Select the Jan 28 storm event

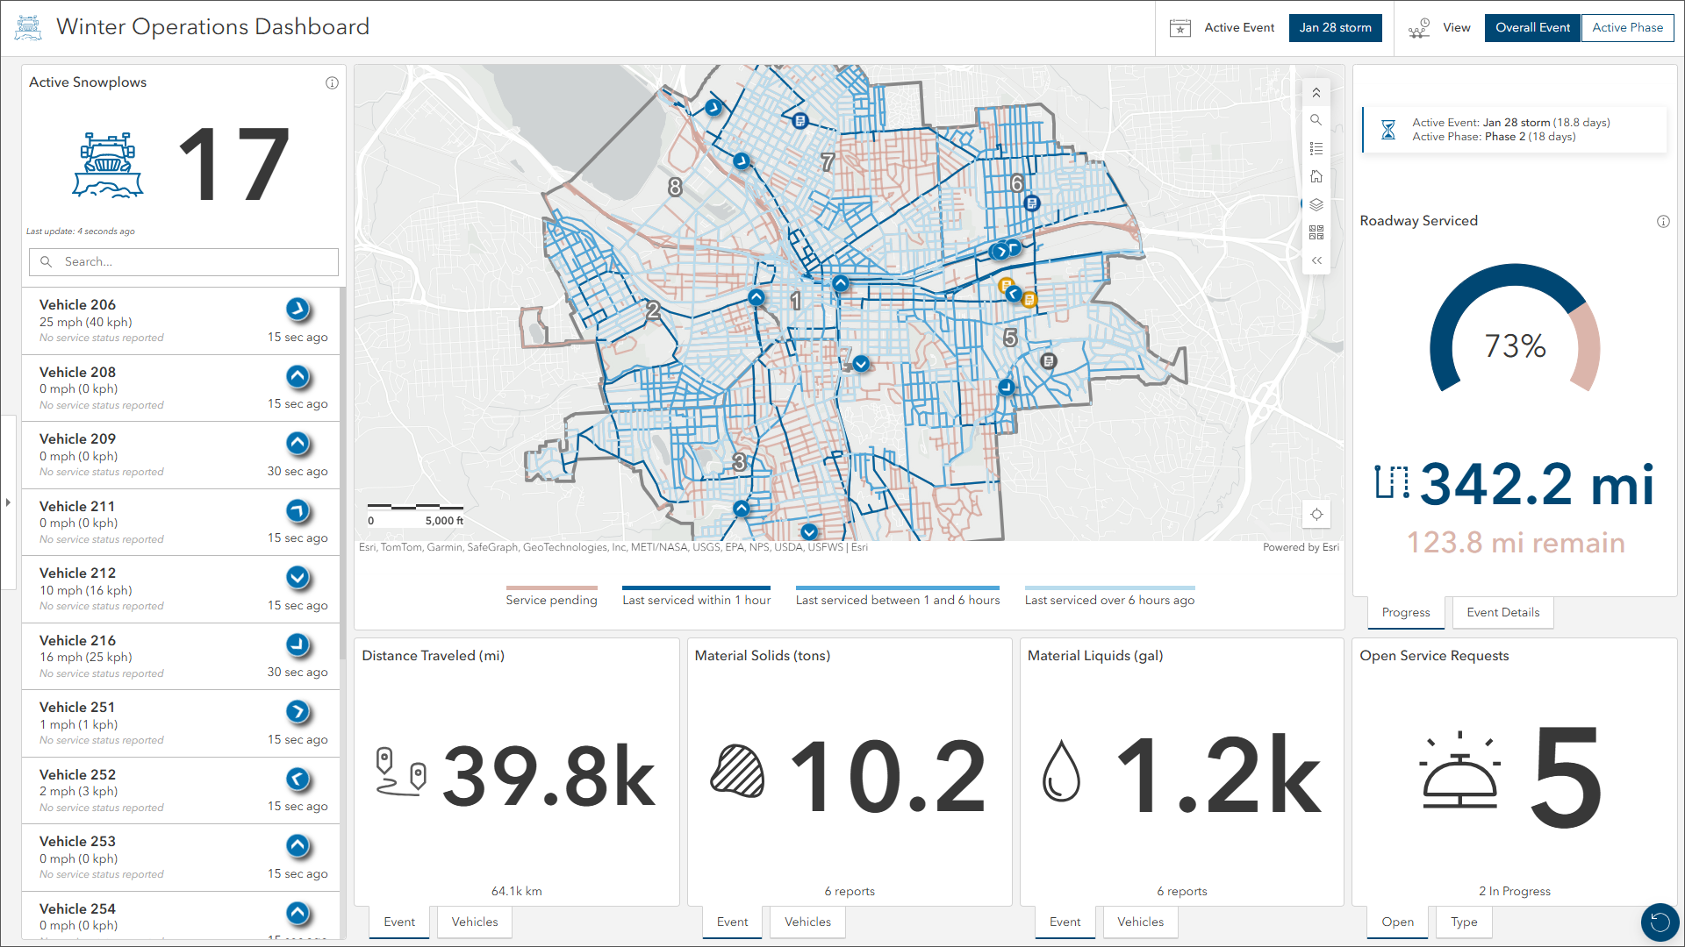click(x=1335, y=28)
